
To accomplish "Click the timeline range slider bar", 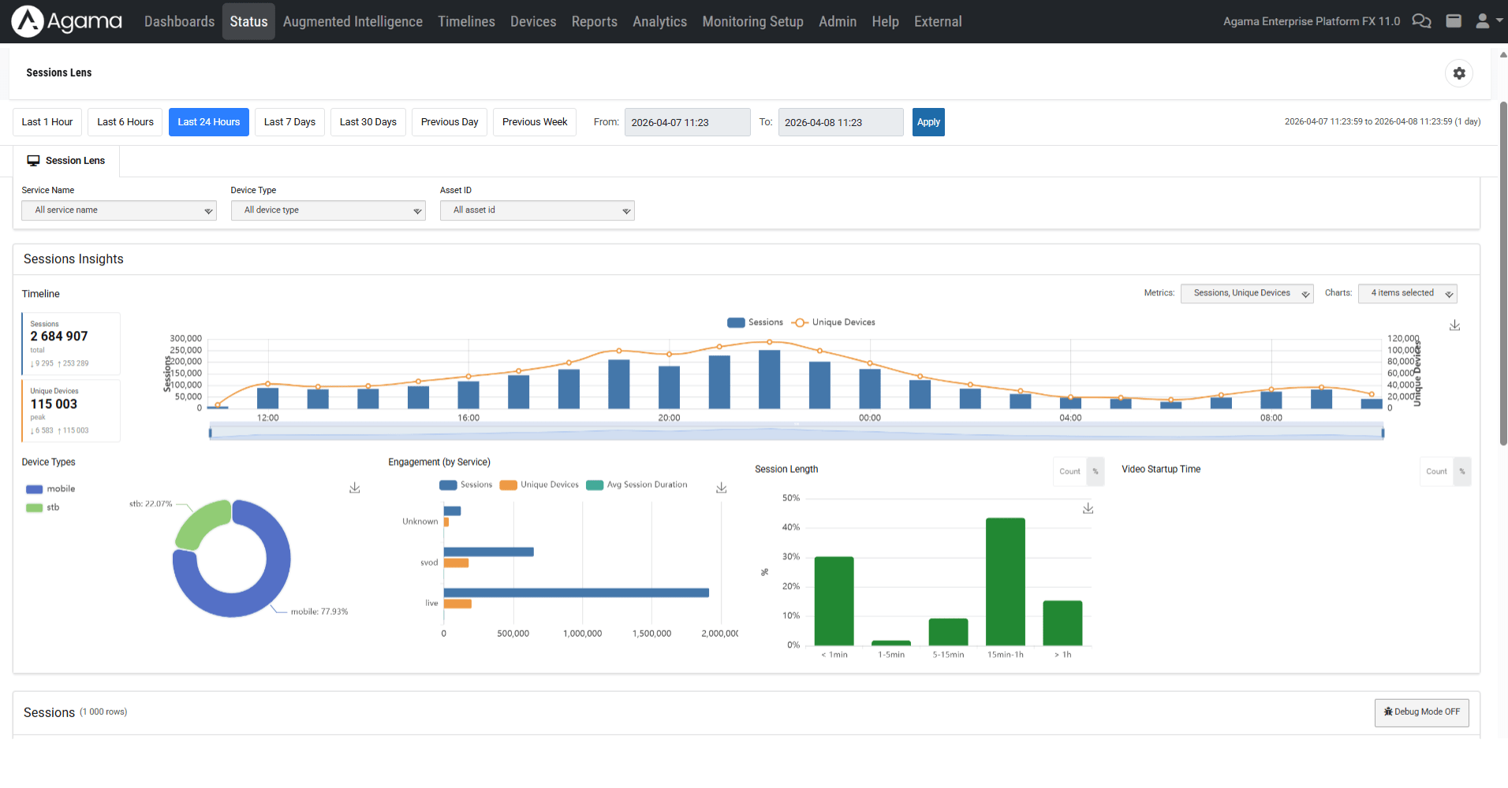I will tap(796, 433).
